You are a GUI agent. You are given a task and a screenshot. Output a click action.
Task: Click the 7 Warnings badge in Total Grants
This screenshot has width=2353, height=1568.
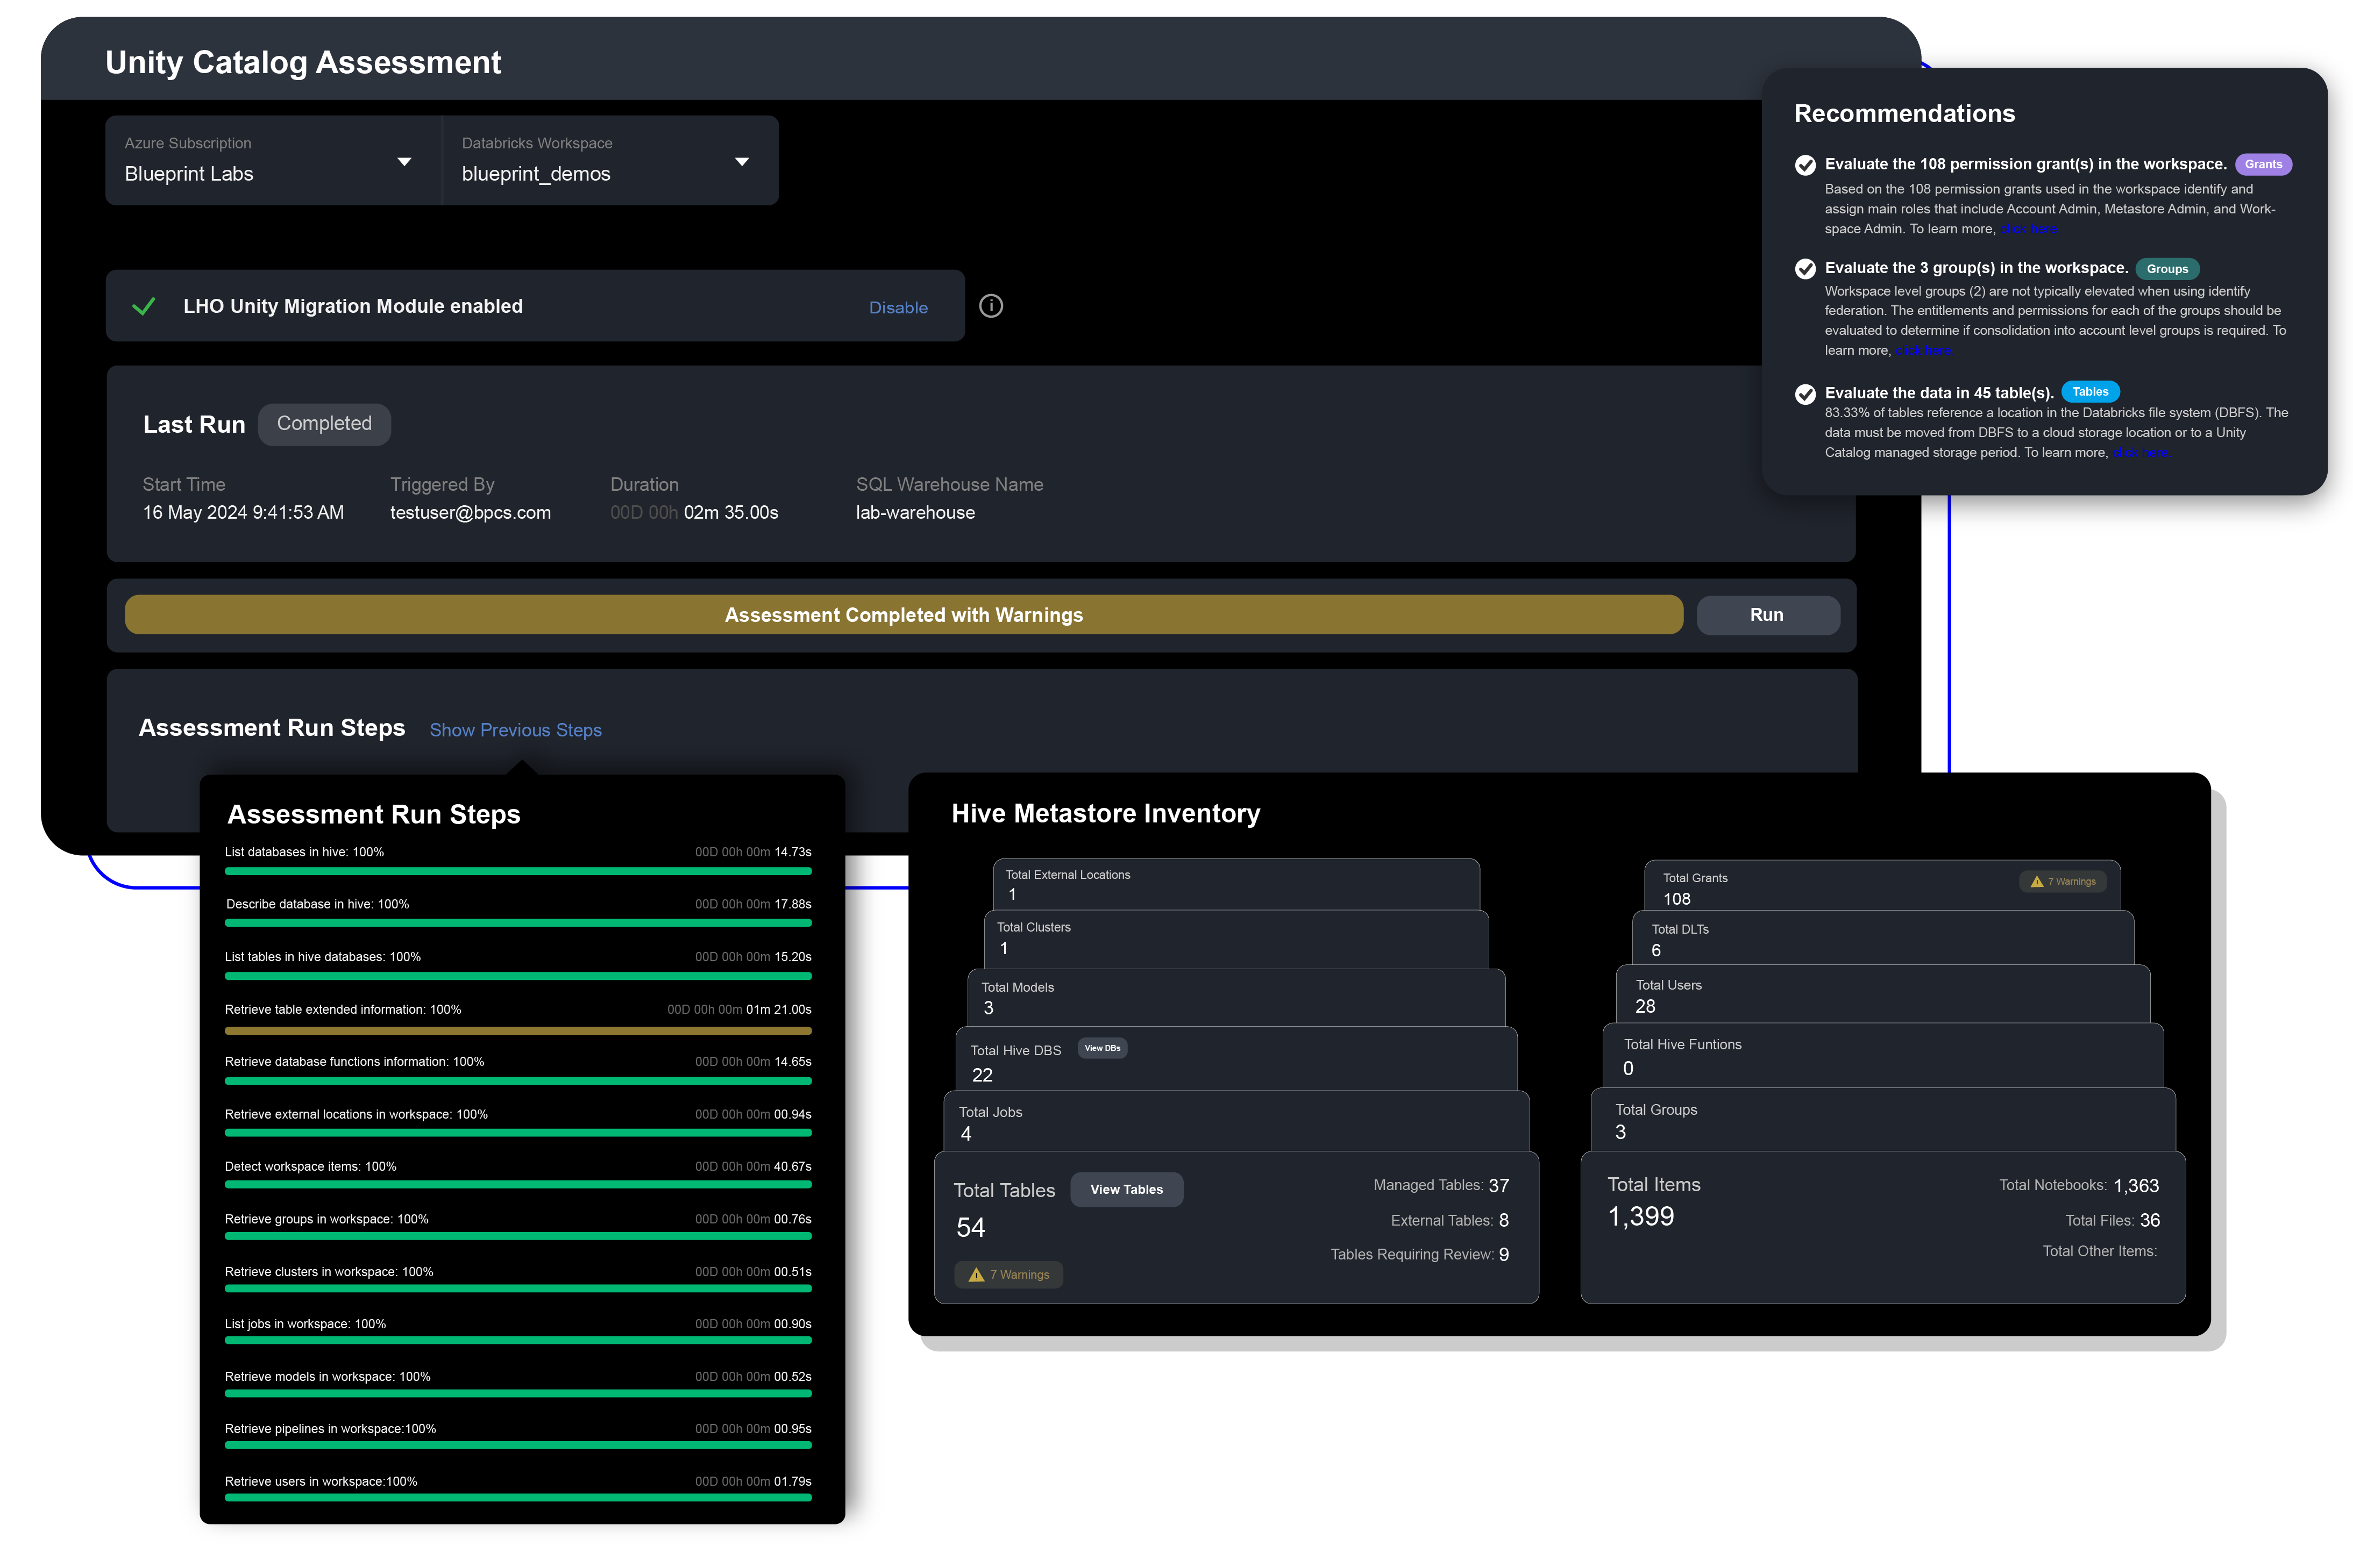2063,882
